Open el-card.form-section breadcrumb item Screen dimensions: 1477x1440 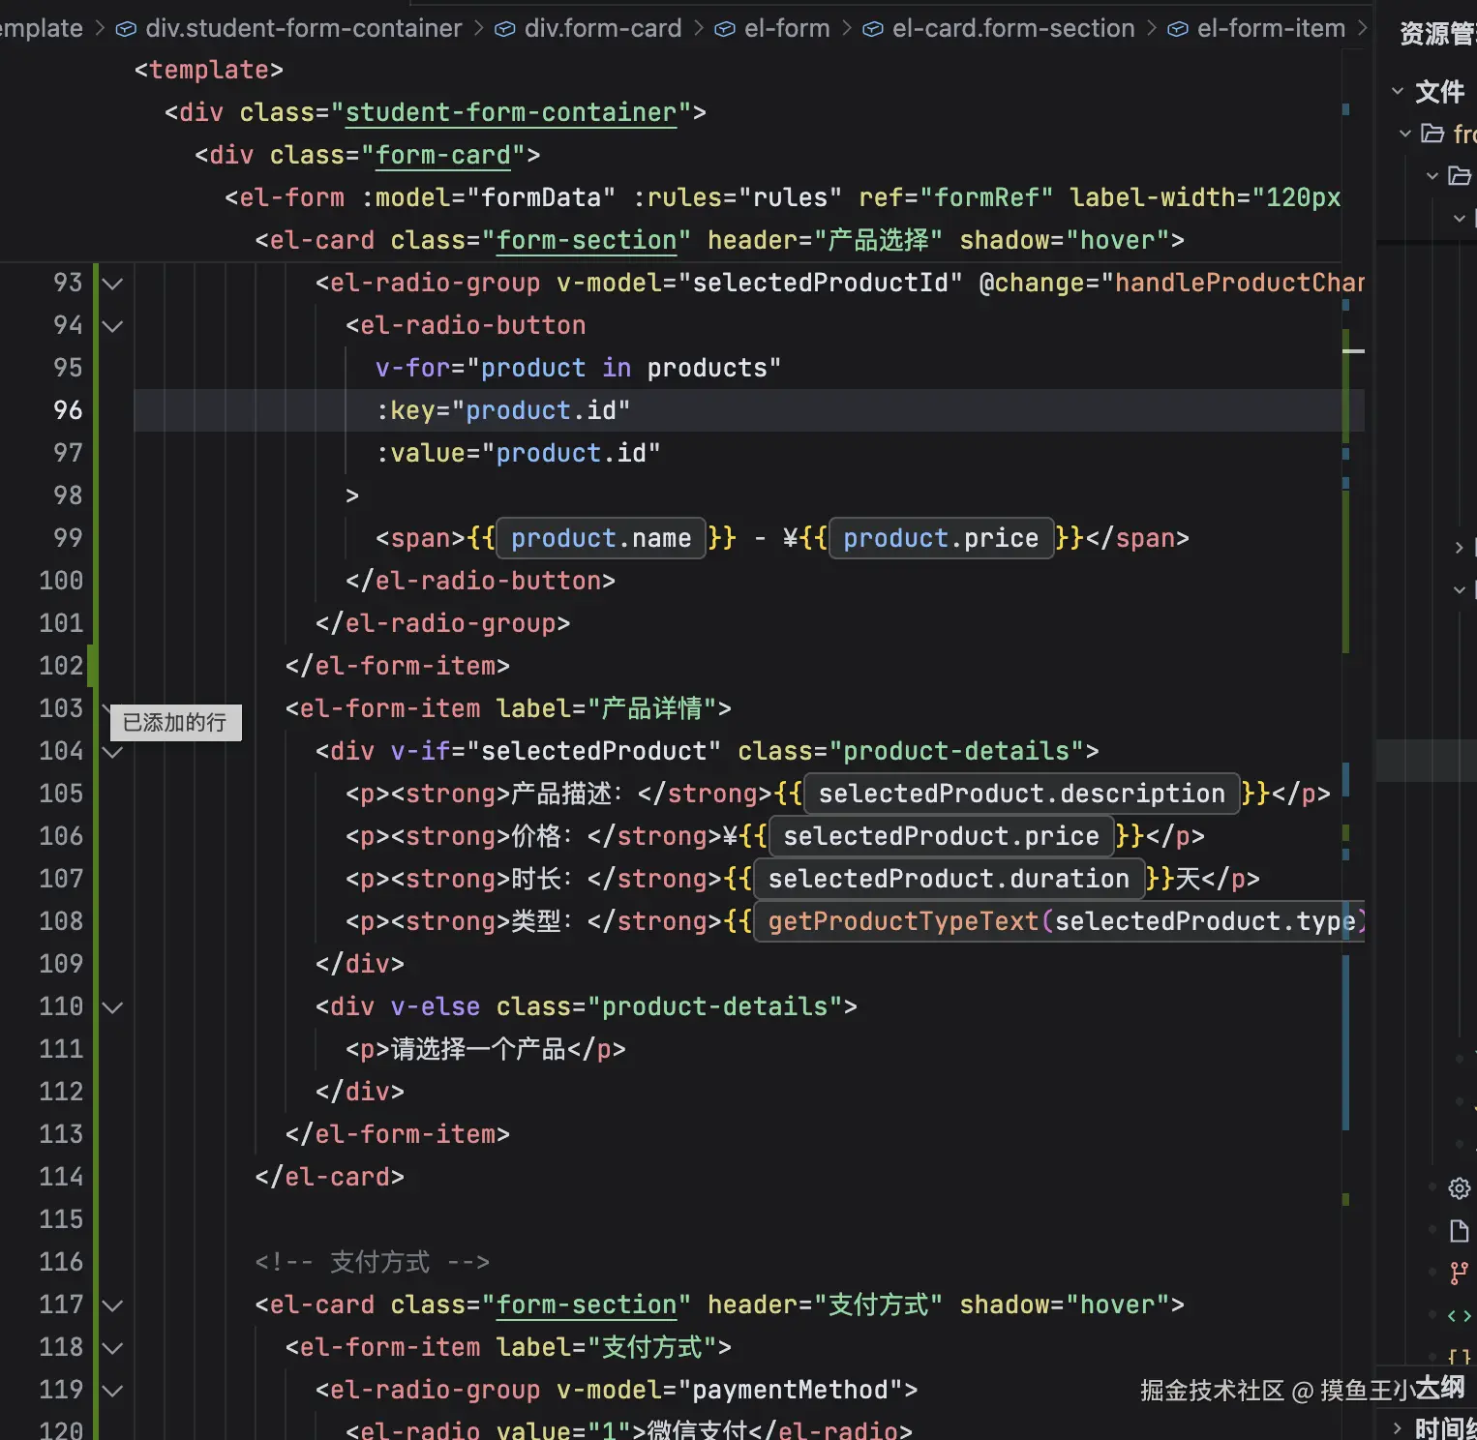click(x=1012, y=29)
